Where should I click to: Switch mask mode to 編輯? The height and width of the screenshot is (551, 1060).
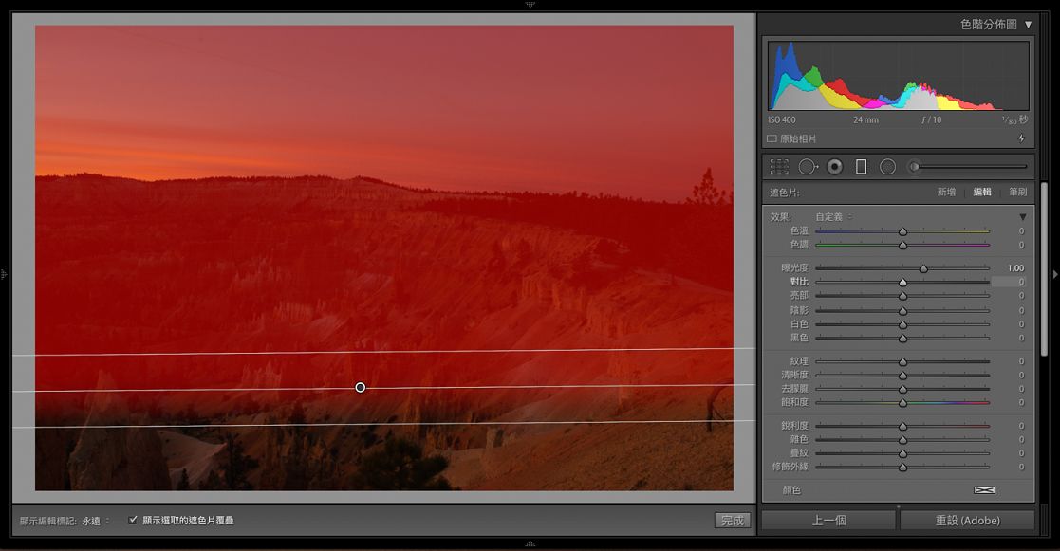pos(982,193)
